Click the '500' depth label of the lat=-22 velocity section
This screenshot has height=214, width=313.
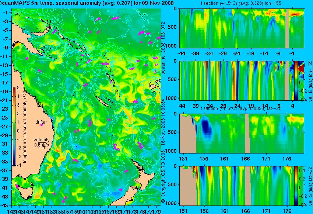(x=173, y=184)
